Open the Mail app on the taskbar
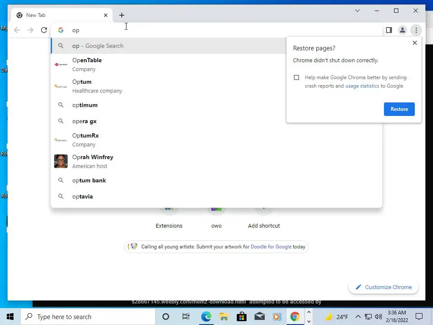Viewport: 433px width, 325px height. [x=259, y=317]
